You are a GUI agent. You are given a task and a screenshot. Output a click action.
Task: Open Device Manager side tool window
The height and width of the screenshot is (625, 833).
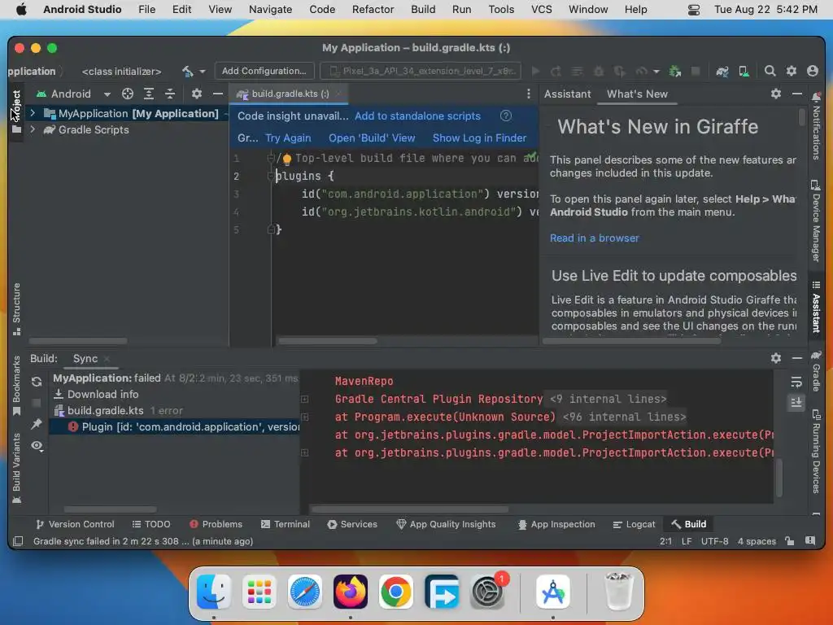[x=815, y=221]
